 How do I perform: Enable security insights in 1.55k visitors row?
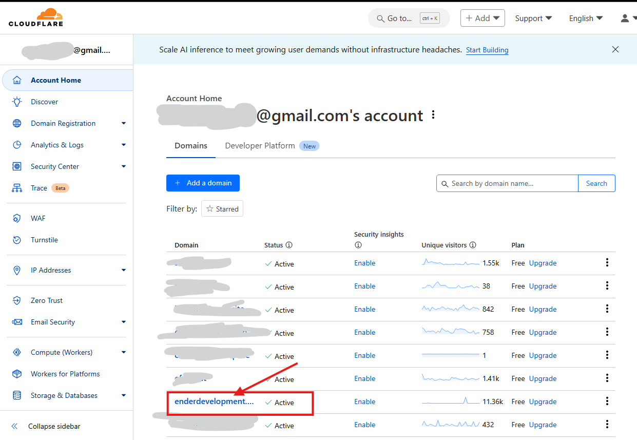364,263
